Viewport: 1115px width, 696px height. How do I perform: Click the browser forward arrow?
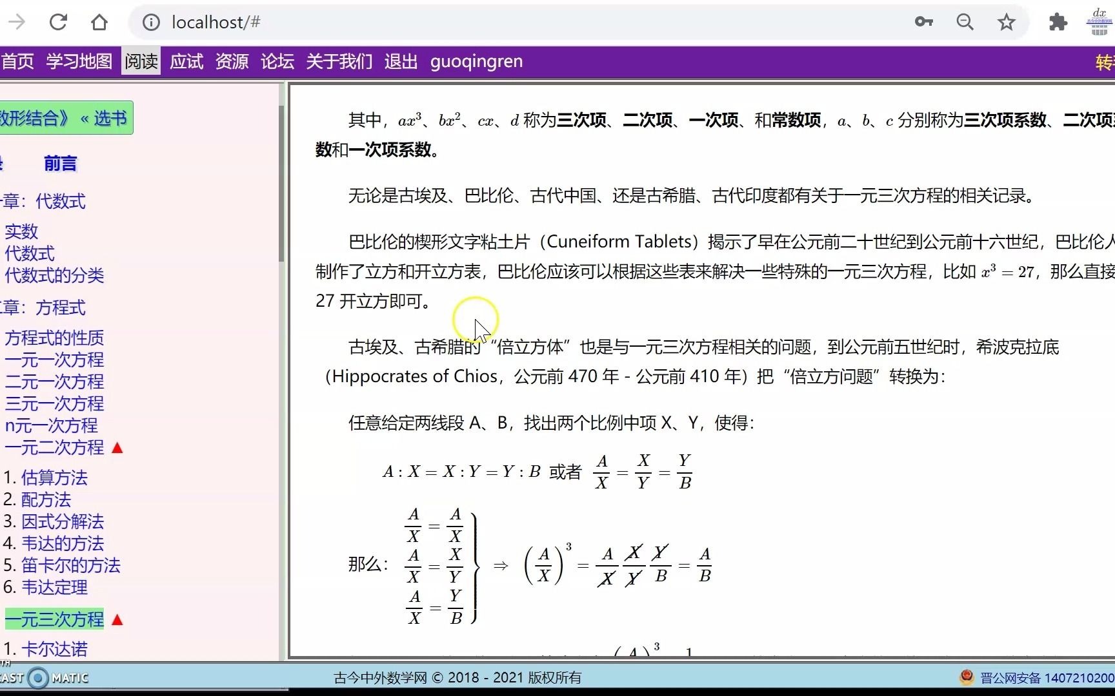[17, 23]
